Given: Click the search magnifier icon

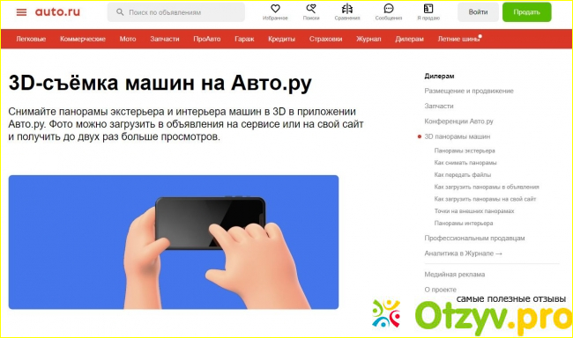Looking at the screenshot, I should click(x=120, y=12).
